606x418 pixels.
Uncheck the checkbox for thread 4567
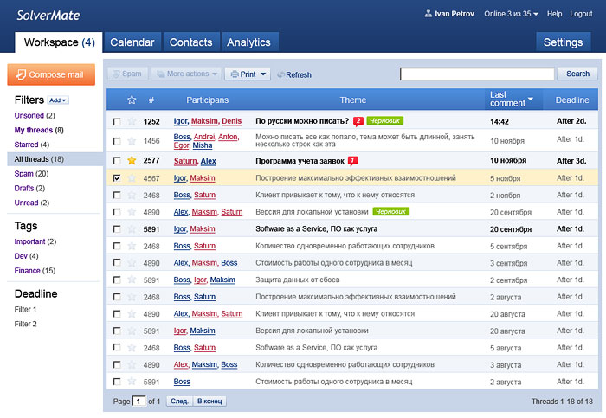[117, 178]
